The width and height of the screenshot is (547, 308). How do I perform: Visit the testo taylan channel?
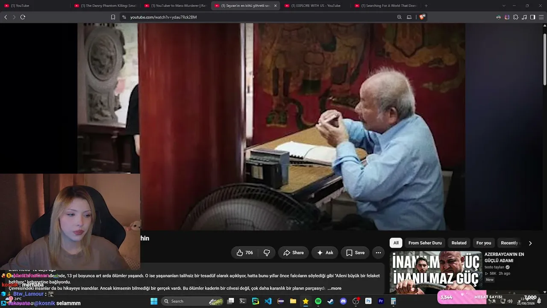[494, 267]
